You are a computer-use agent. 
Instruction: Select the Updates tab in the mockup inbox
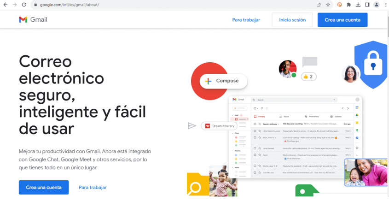click(336, 116)
